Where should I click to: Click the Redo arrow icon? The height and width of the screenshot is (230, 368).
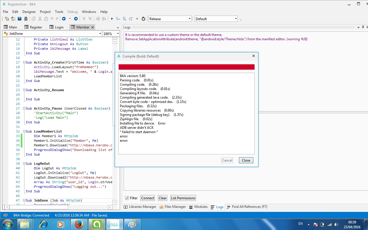[x=57, y=19]
